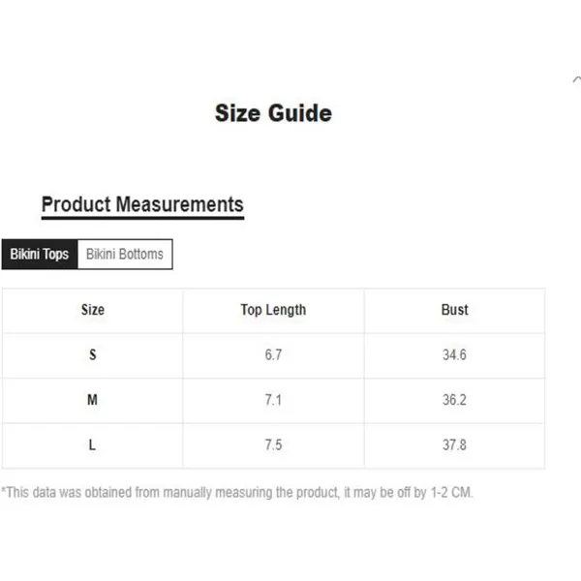
Task: Select the Bust column header
Action: [x=455, y=310]
